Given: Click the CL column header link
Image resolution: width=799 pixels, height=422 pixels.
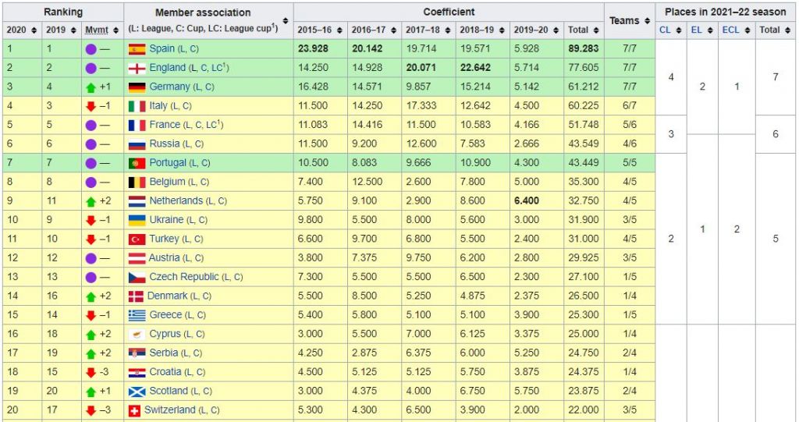Looking at the screenshot, I should point(665,30).
